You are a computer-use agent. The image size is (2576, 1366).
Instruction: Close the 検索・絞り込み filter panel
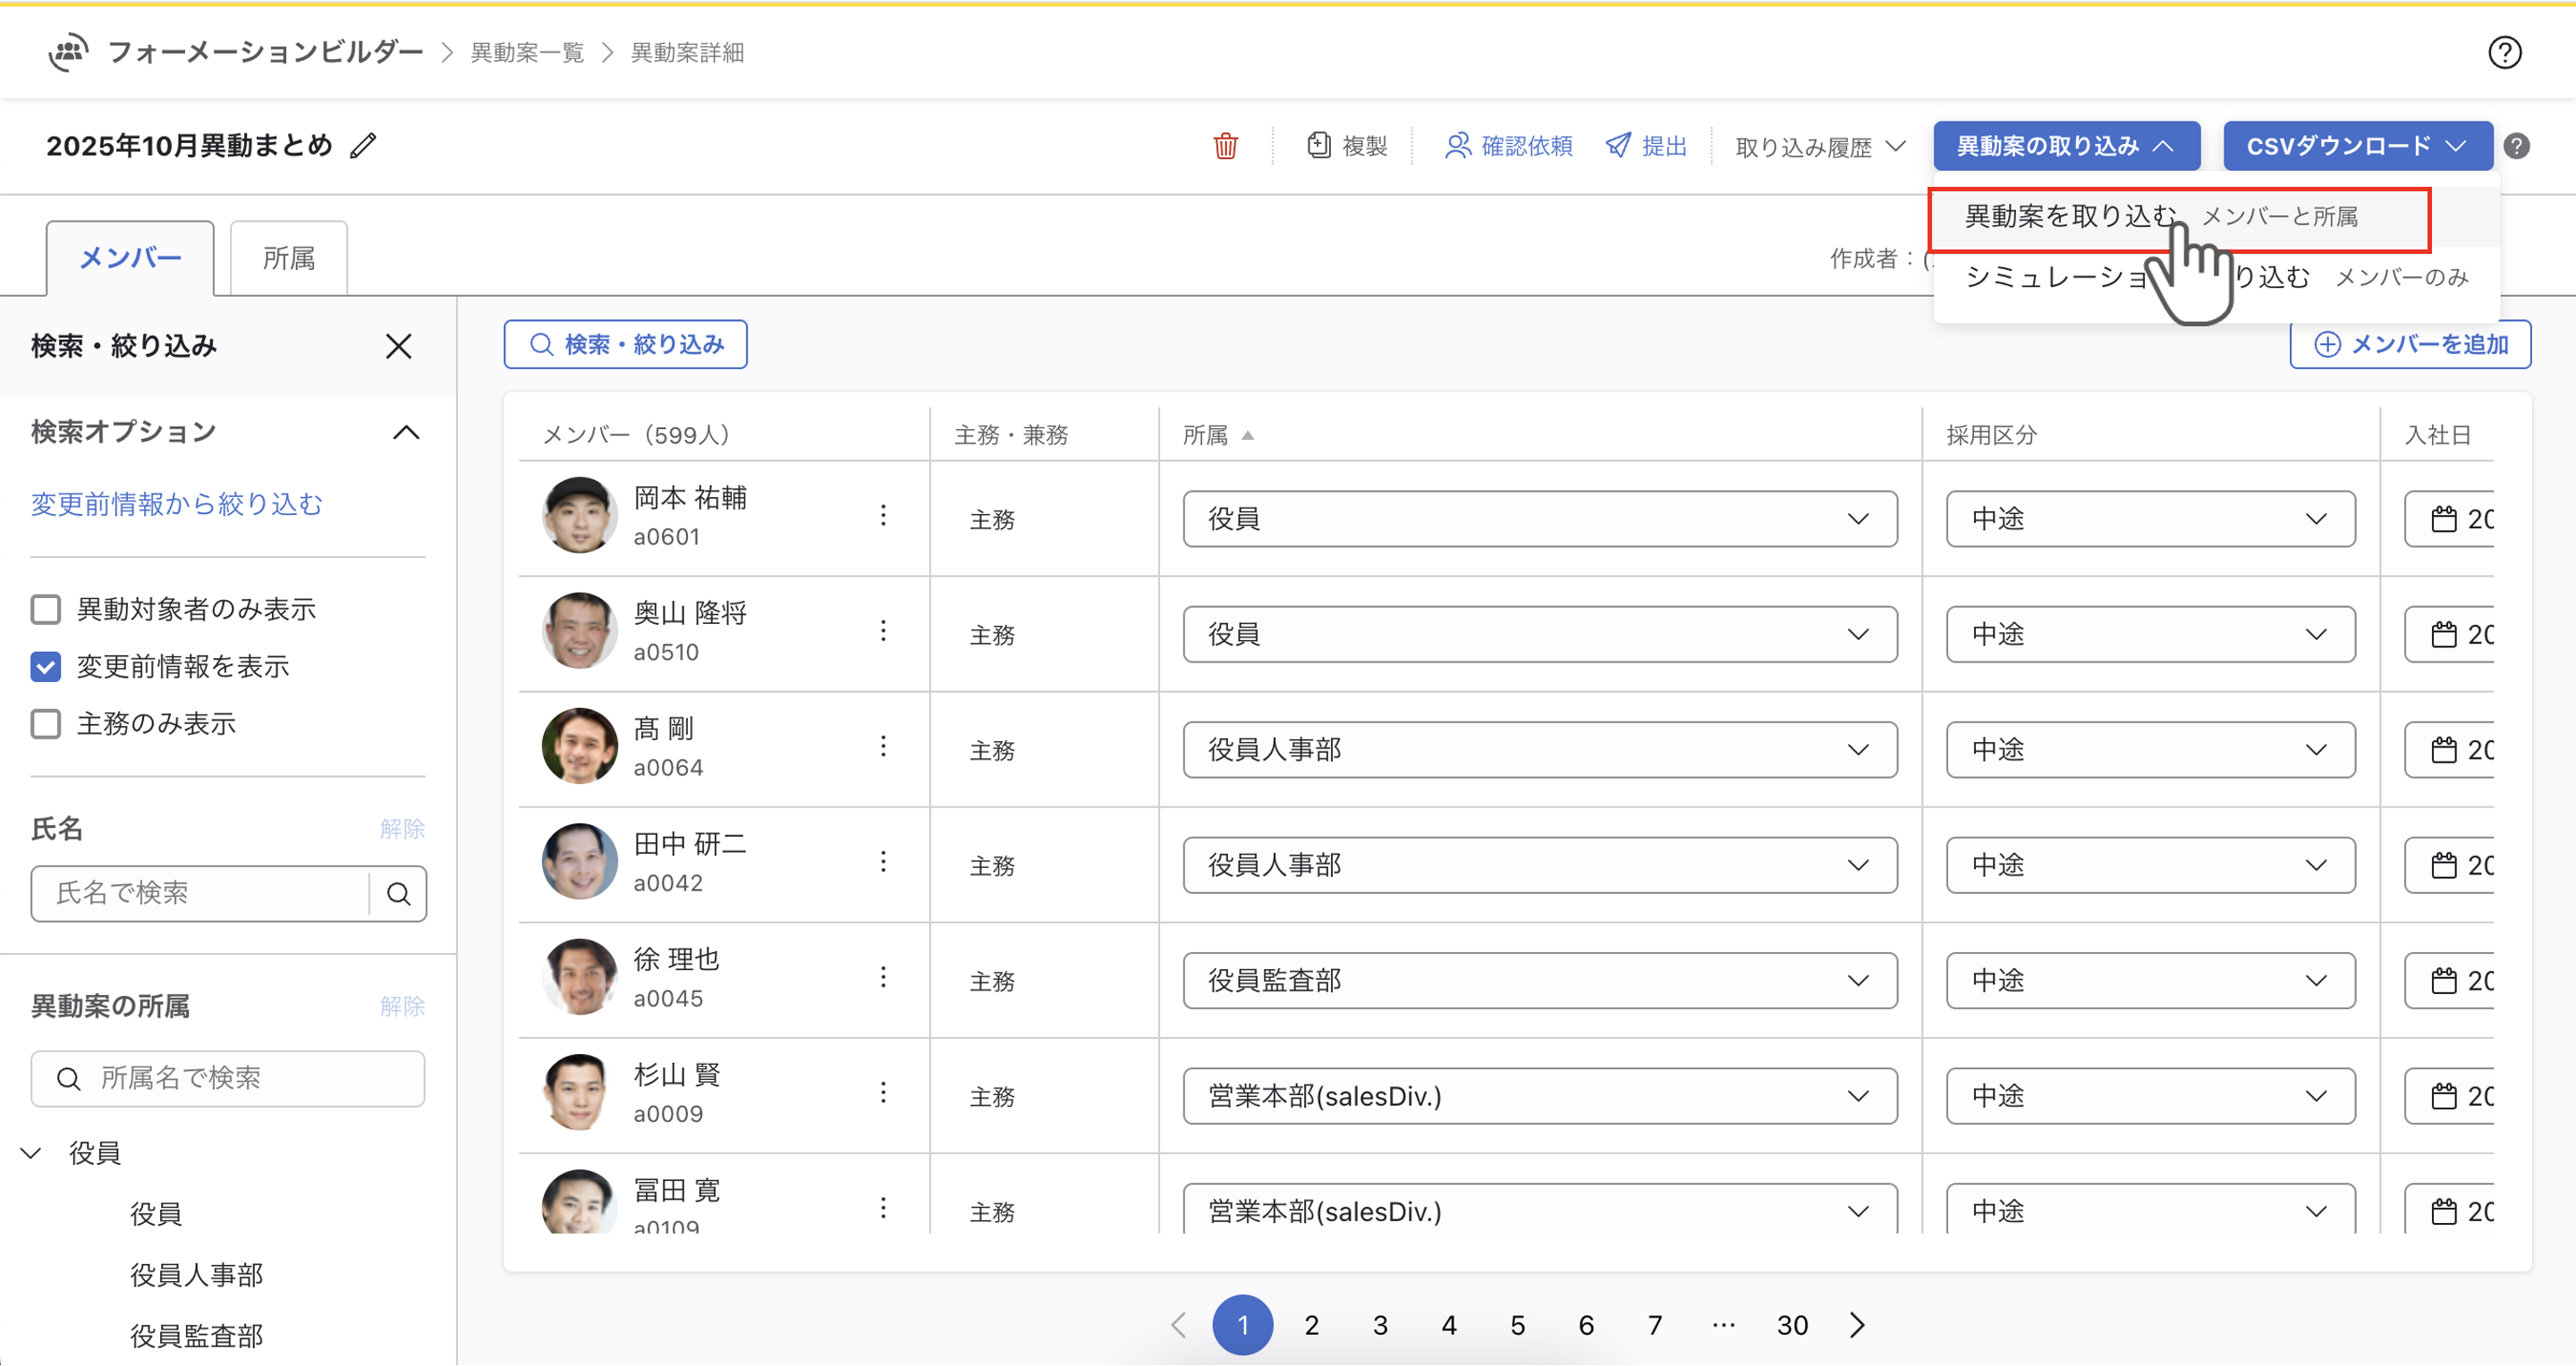tap(399, 347)
